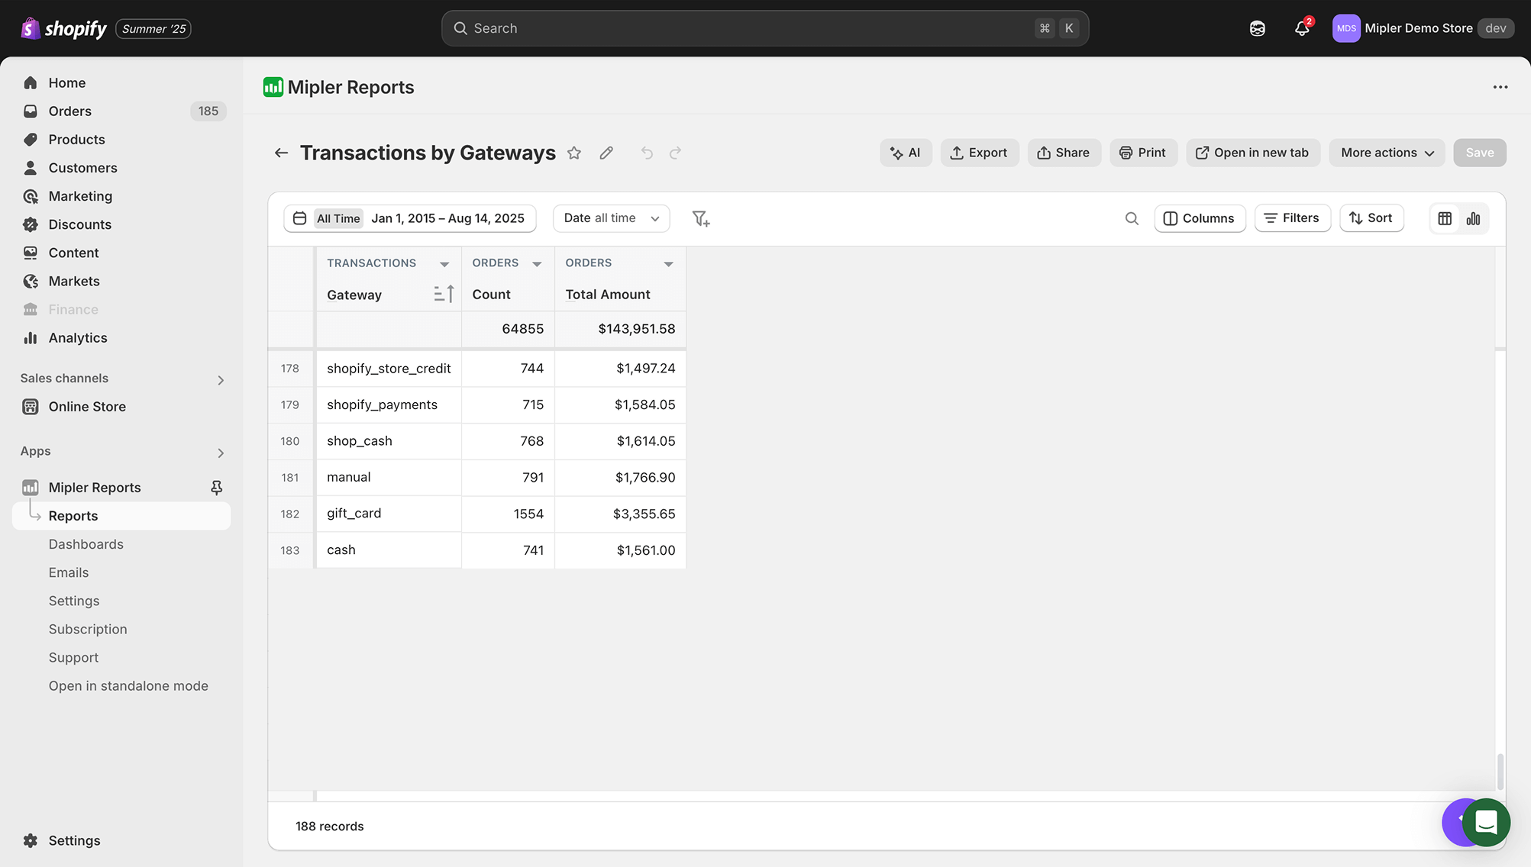1531x867 pixels.
Task: Open the Date all time dropdown
Action: pos(611,218)
